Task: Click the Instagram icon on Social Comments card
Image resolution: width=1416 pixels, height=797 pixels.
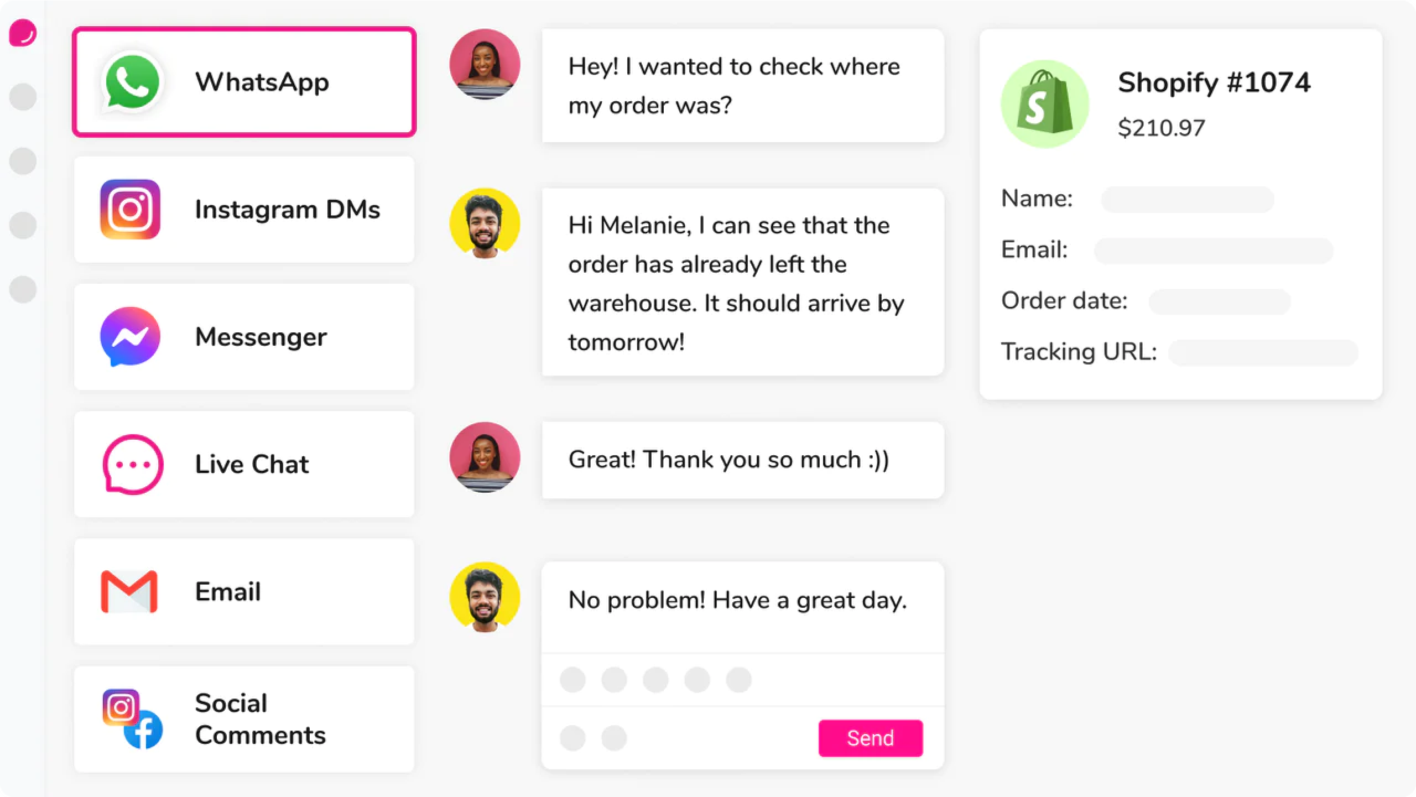Action: coord(121,706)
